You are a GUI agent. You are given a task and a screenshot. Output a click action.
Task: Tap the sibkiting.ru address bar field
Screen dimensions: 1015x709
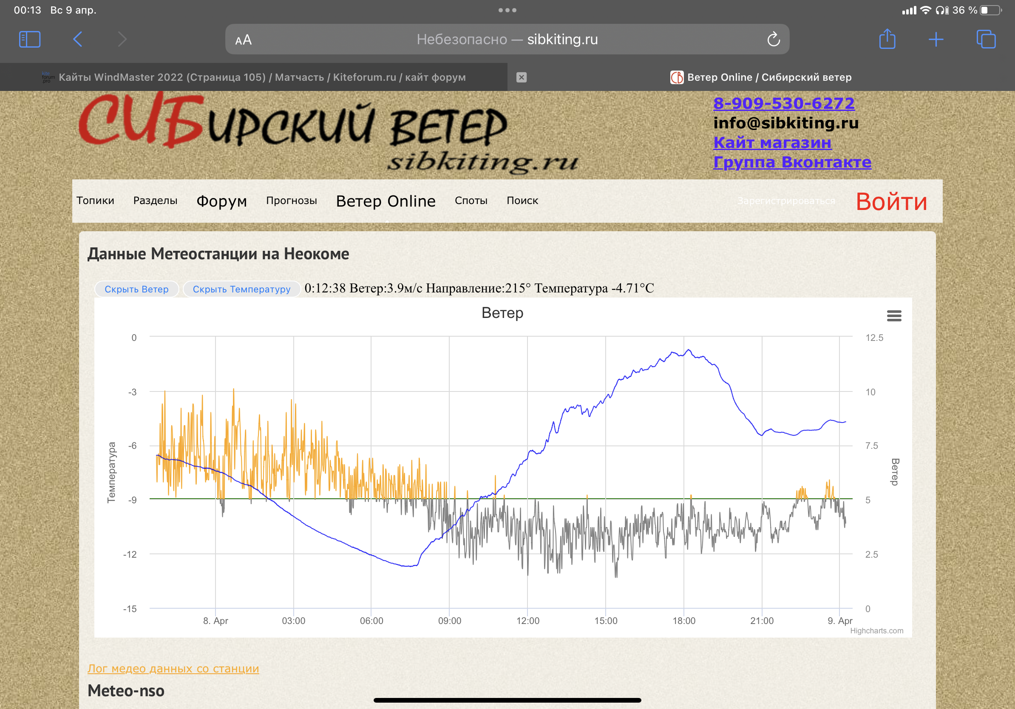tap(507, 40)
